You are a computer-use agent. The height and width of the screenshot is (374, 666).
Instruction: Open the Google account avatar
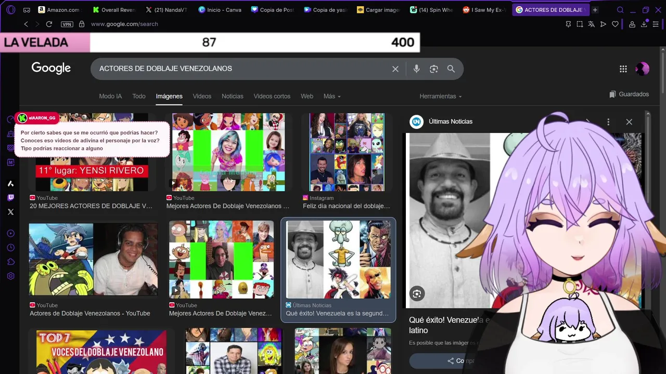642,69
